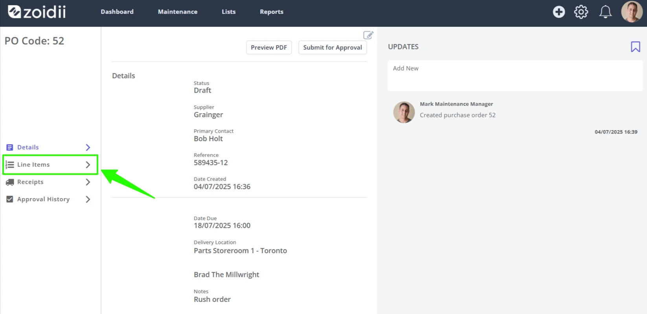Screen dimensions: 647x314
Task: Click the Grainger supplier value
Action: [x=208, y=115]
